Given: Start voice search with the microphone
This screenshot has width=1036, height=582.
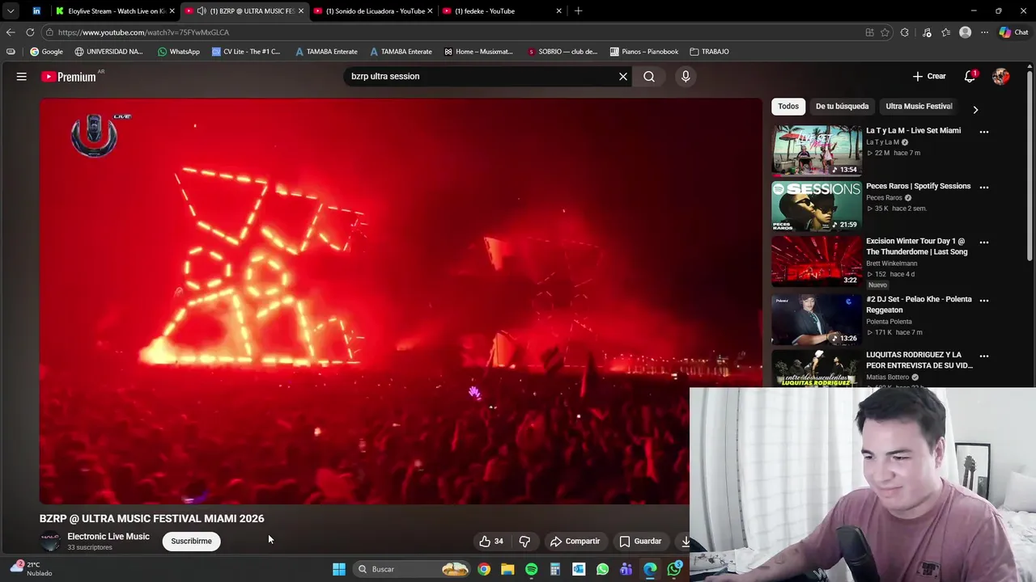Looking at the screenshot, I should tap(686, 77).
